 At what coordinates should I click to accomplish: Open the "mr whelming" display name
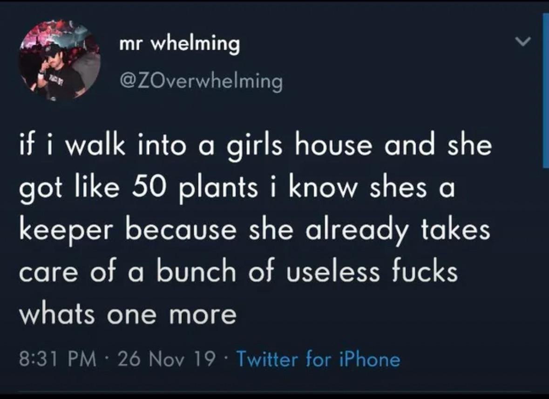click(x=179, y=44)
